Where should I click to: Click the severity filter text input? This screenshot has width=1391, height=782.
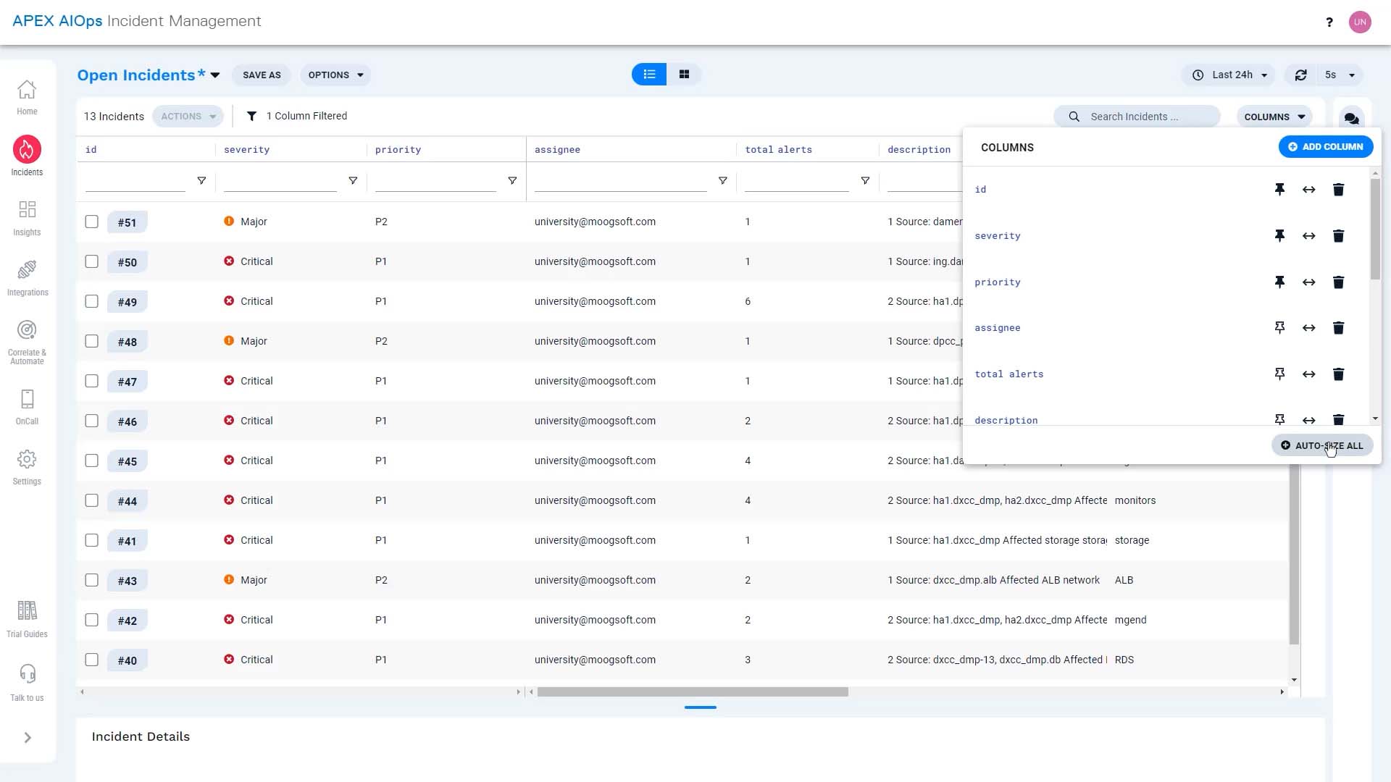click(x=280, y=181)
